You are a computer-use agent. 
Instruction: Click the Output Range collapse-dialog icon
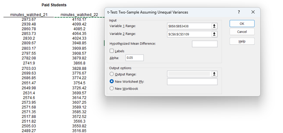tap(214, 74)
